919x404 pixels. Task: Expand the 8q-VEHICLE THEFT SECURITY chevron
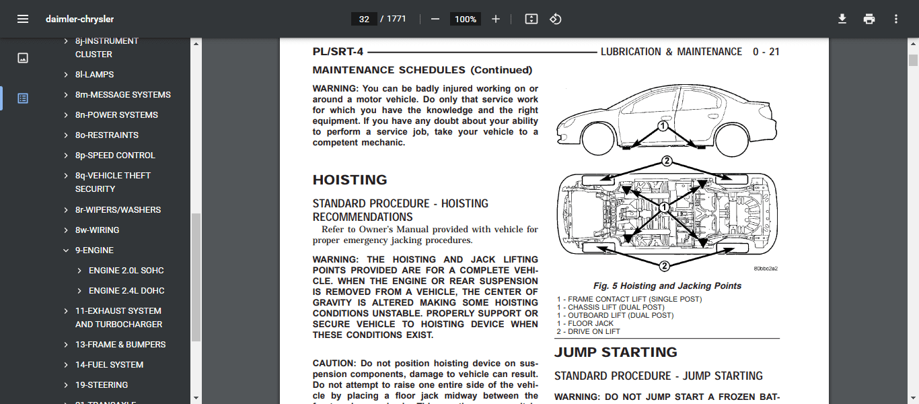(66, 176)
